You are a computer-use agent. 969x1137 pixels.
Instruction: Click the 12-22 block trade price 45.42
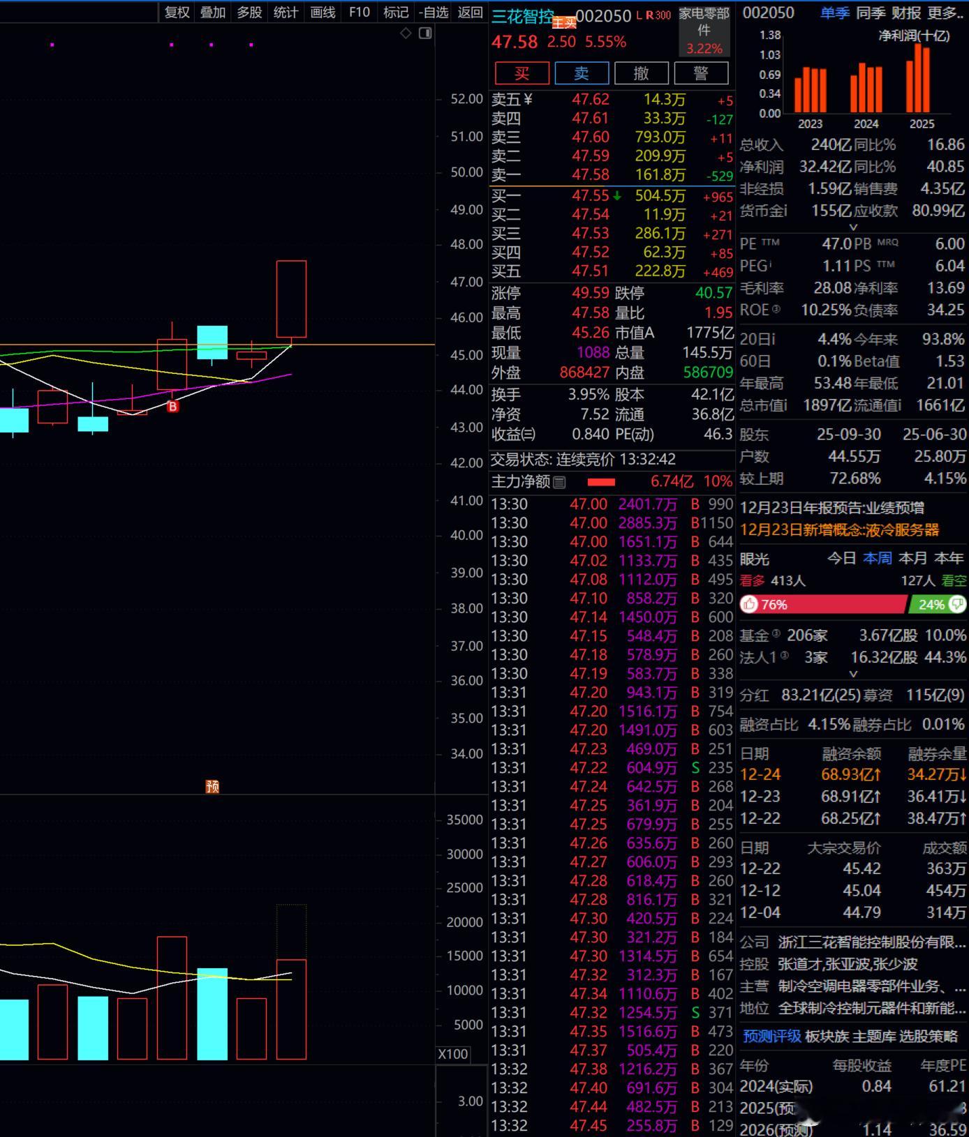pos(861,868)
